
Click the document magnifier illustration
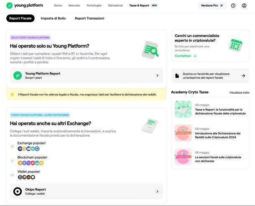(x=150, y=50)
